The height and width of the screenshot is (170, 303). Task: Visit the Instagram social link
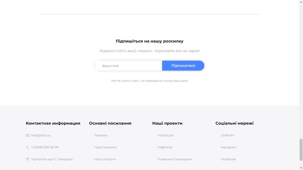229,147
